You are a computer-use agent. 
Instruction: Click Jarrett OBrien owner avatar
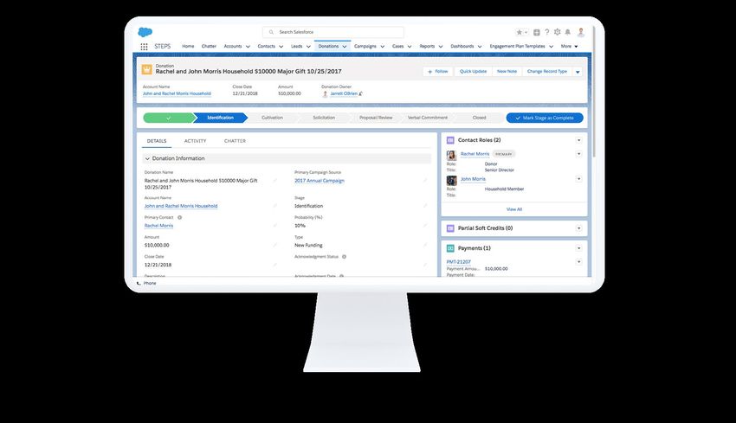point(325,93)
